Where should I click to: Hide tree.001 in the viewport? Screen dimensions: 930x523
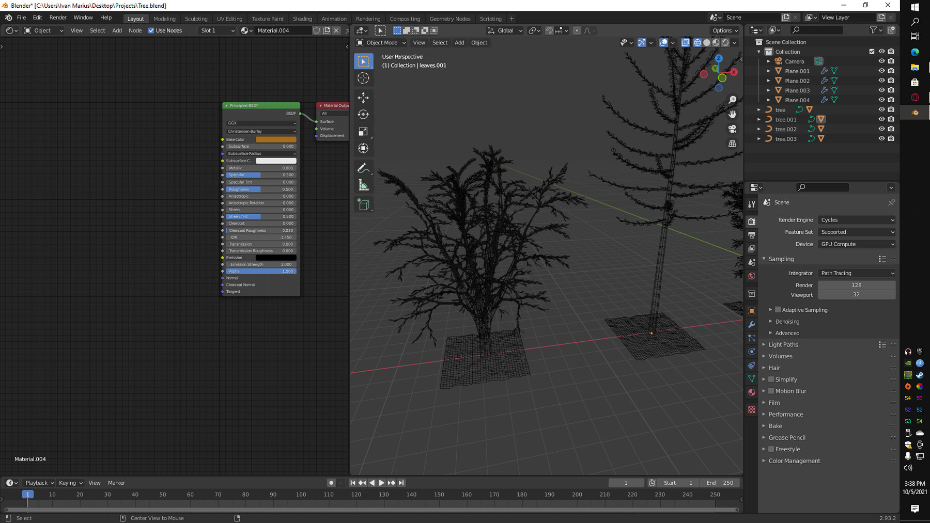coord(882,119)
